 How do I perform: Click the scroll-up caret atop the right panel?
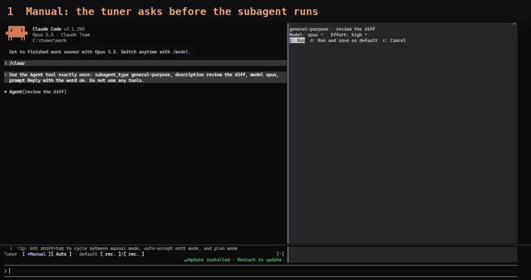point(514,24)
